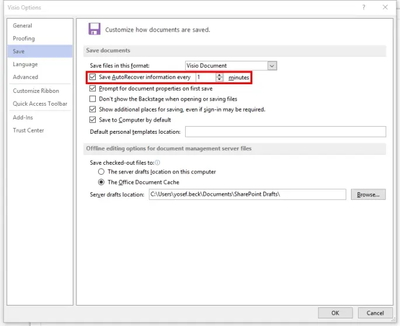The width and height of the screenshot is (400, 326).
Task: Click the help question mark icon
Action: click(x=364, y=8)
